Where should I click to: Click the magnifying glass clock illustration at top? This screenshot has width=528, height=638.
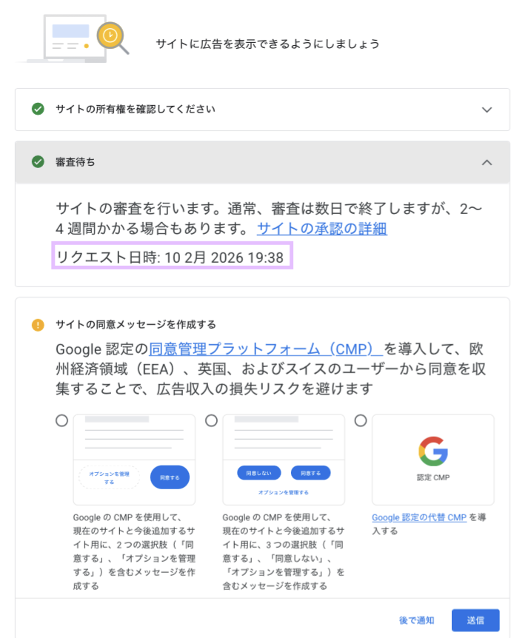(x=111, y=36)
